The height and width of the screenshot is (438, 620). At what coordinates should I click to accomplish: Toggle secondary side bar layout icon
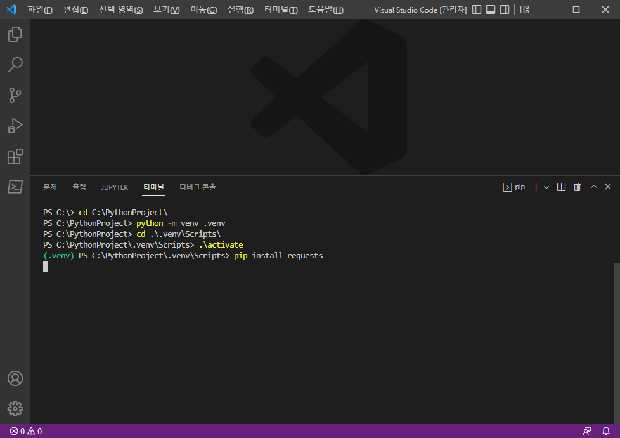point(505,10)
